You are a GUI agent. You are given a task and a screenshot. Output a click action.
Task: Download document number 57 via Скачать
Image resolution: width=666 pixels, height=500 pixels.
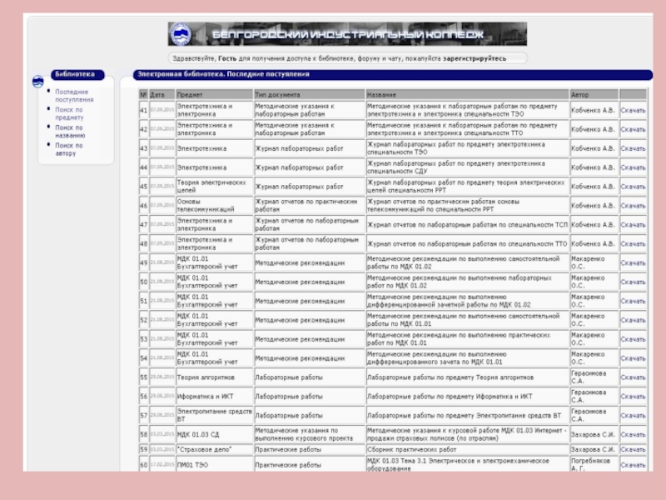(633, 415)
